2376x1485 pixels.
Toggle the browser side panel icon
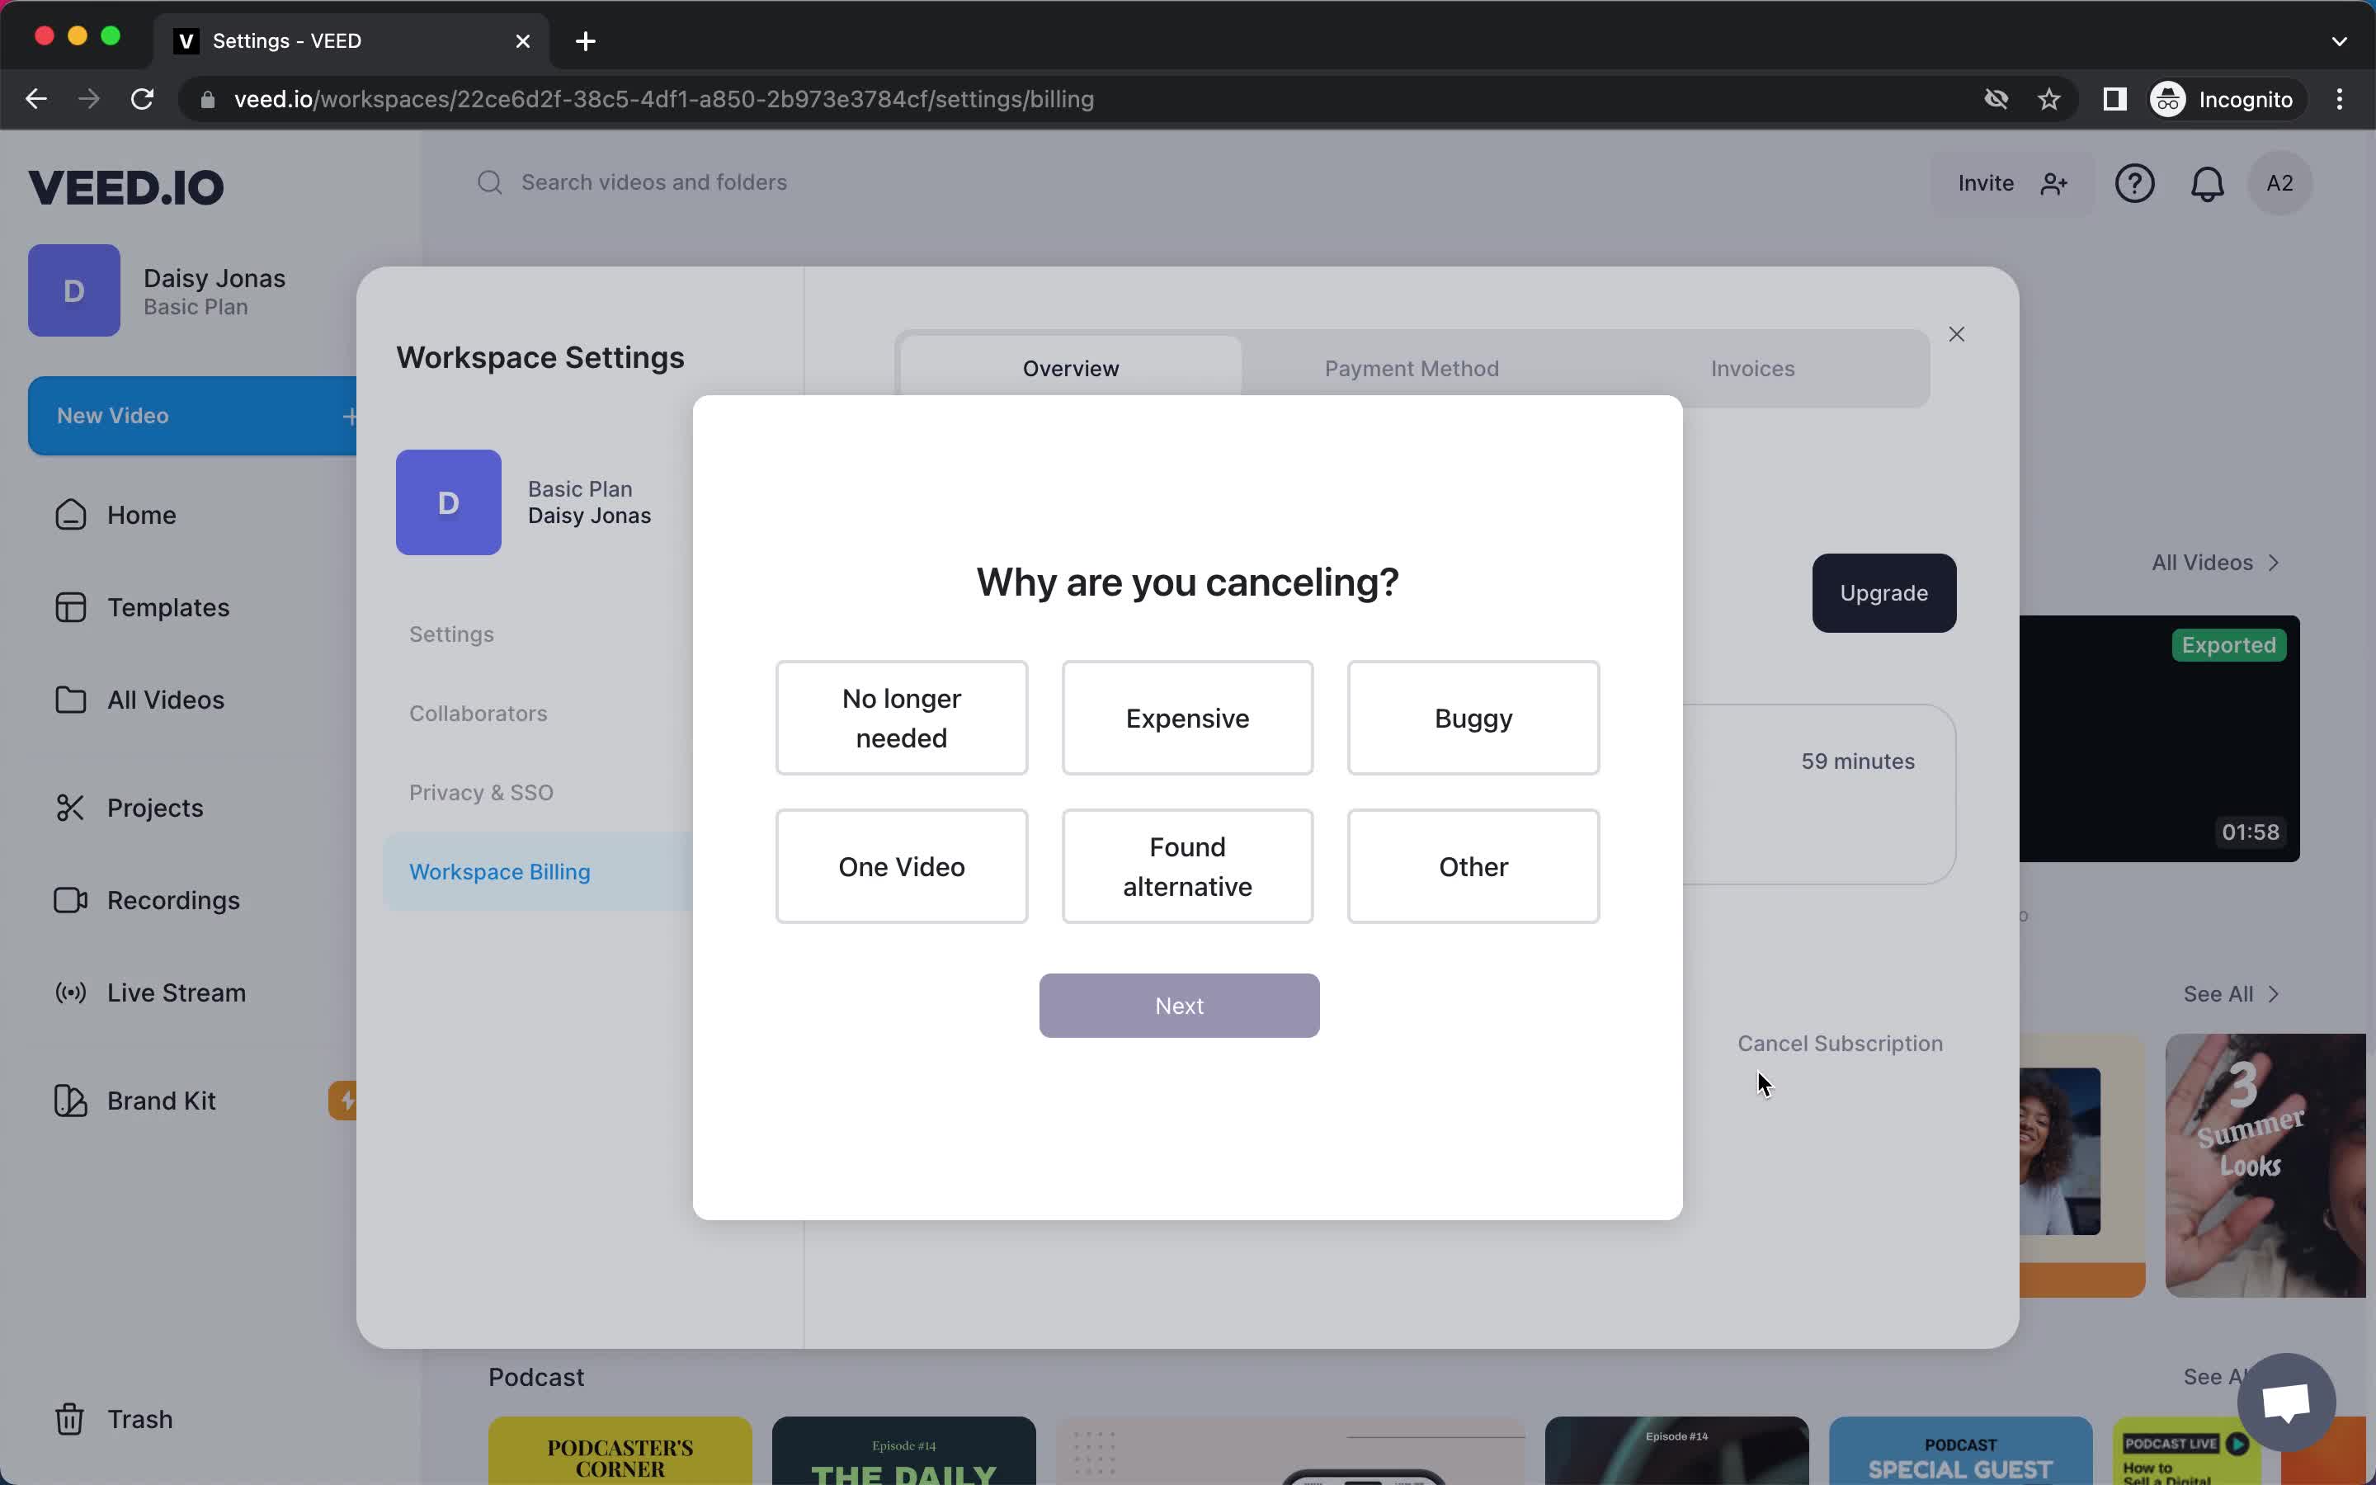(2114, 99)
